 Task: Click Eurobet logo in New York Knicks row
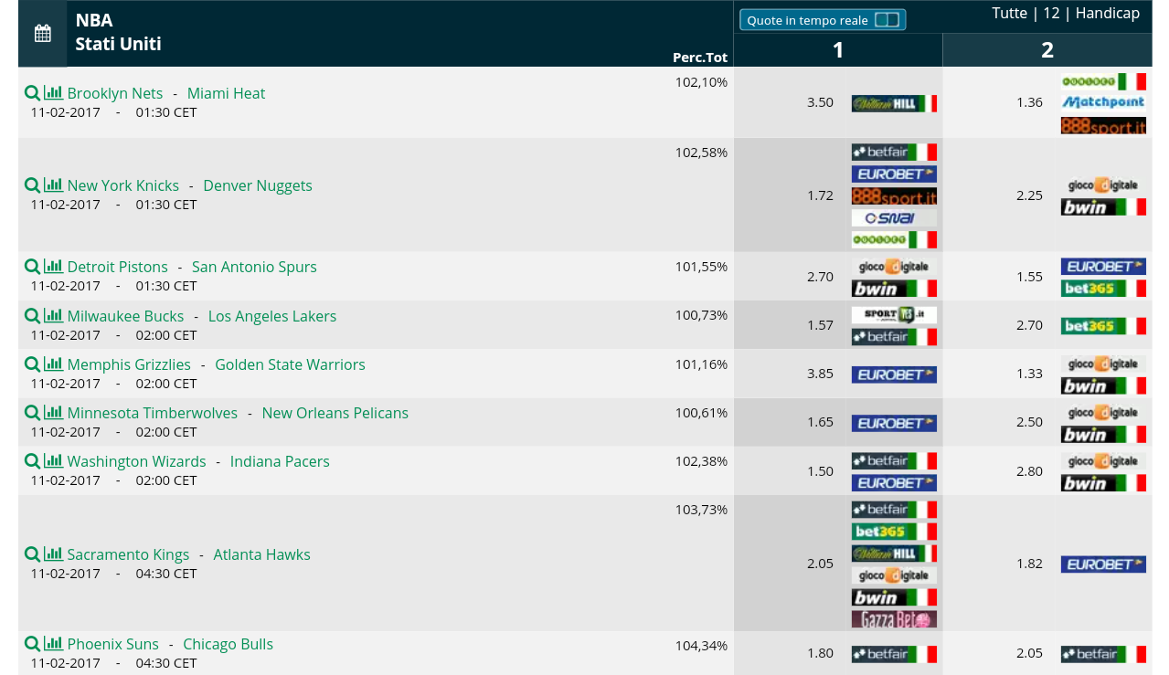[894, 174]
